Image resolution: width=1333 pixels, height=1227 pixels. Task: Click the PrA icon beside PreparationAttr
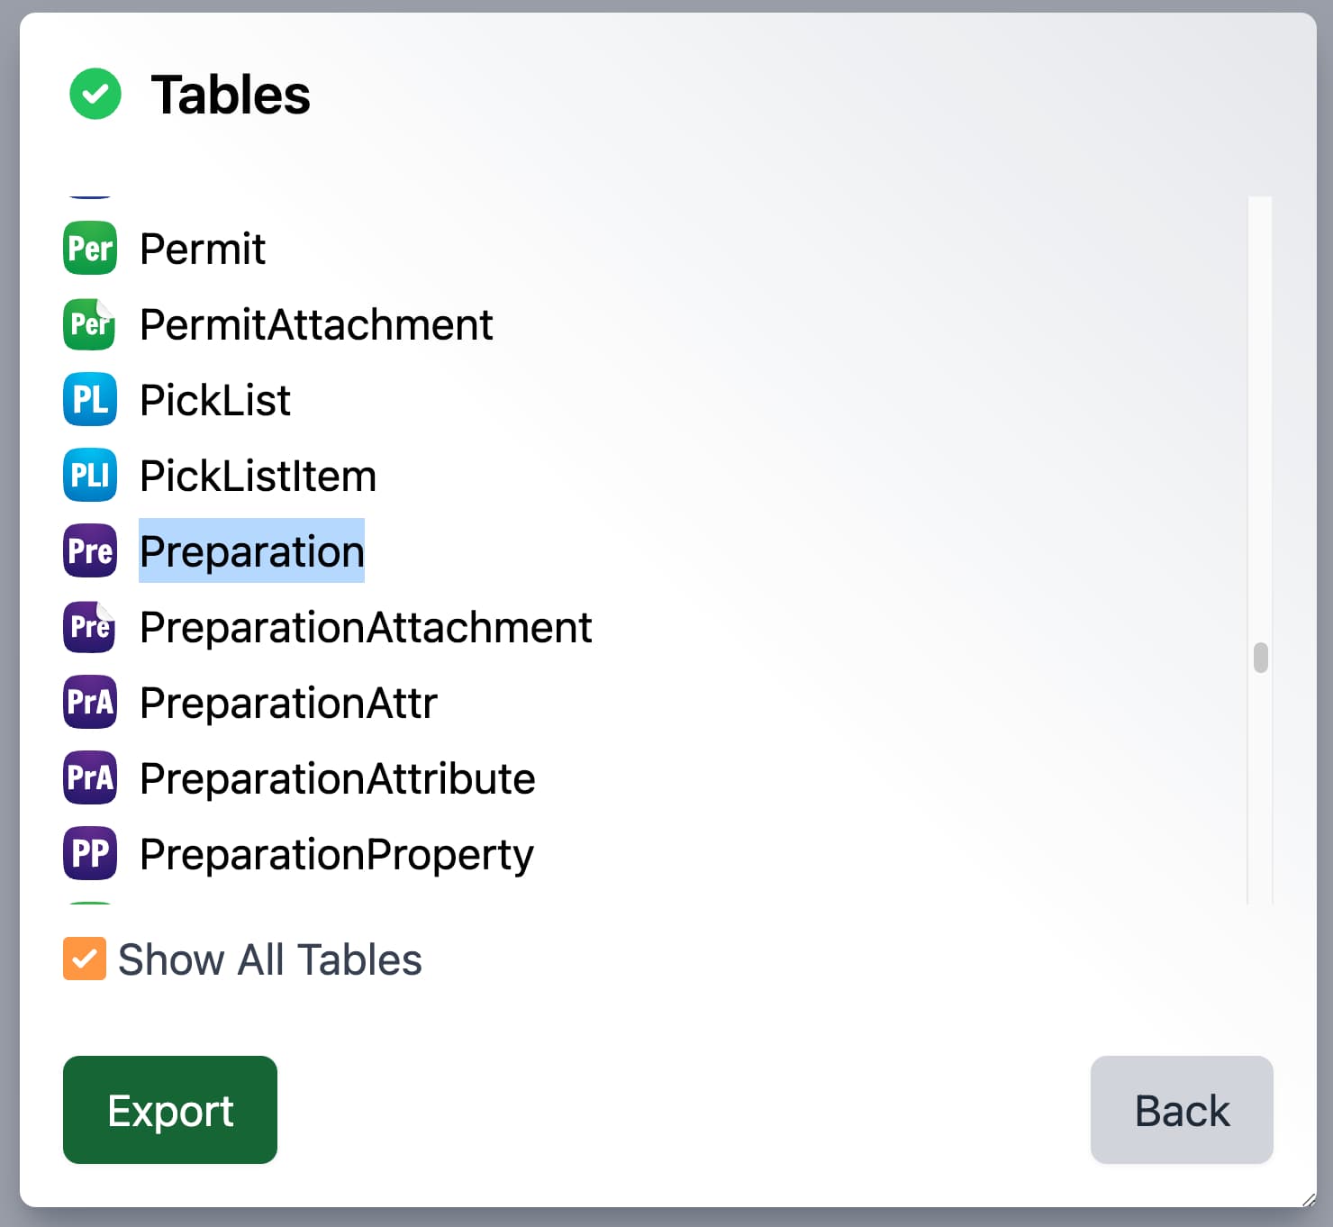coord(90,703)
